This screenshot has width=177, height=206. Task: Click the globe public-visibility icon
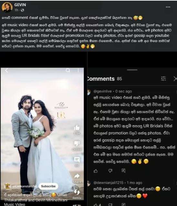click(x=23, y=10)
